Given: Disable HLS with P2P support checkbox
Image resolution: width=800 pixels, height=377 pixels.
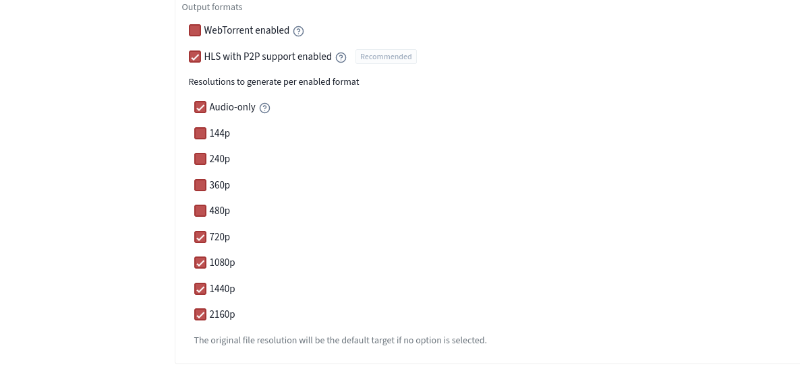Looking at the screenshot, I should pos(195,57).
